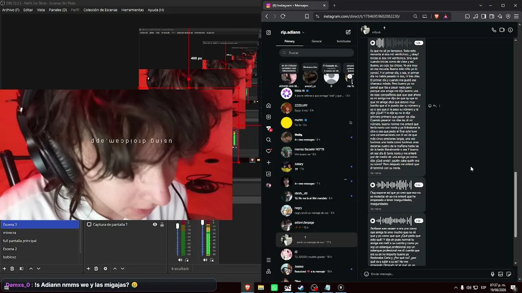The height and width of the screenshot is (293, 522).
Task: Open the Jukary conversation
Action: 316,166
